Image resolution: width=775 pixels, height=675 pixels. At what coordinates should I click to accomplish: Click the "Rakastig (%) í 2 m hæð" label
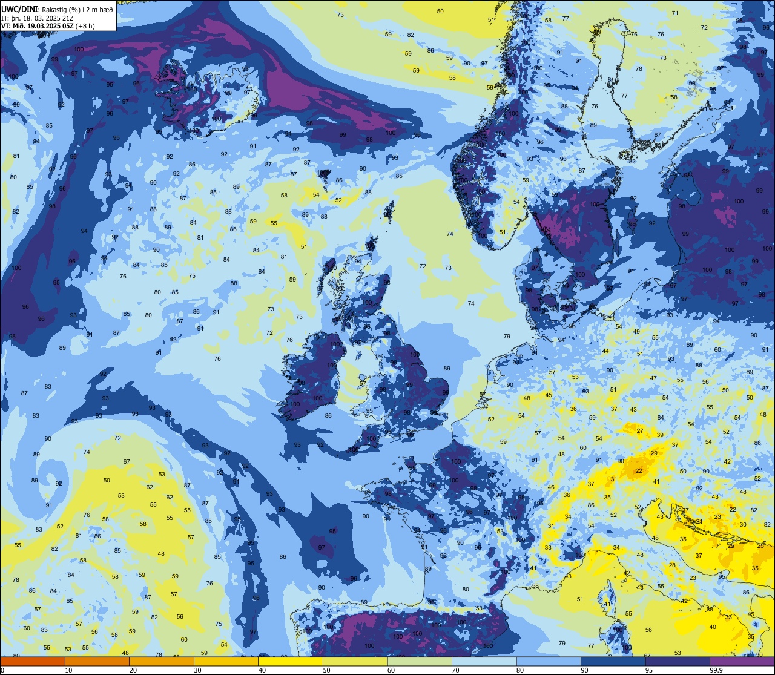coord(77,10)
